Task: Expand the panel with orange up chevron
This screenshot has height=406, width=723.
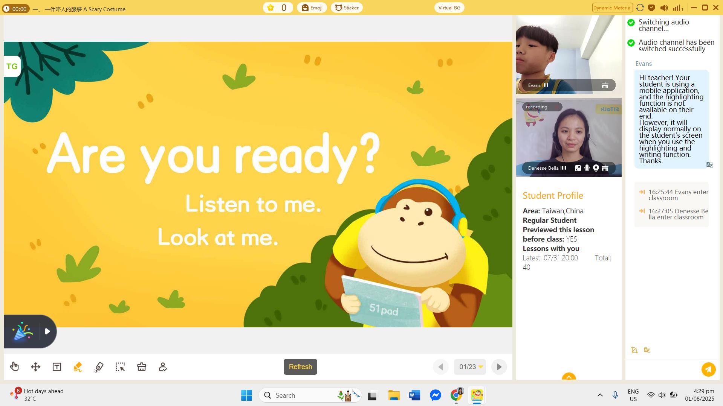Action: pyautogui.click(x=569, y=376)
